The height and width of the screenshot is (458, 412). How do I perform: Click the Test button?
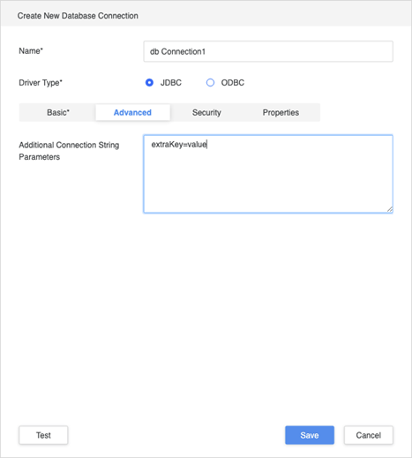(43, 435)
